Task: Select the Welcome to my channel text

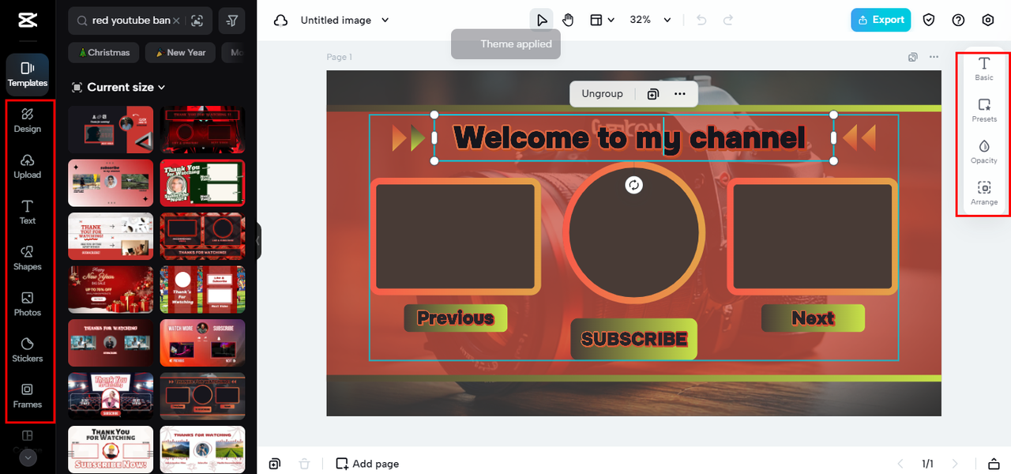Action: tap(630, 137)
